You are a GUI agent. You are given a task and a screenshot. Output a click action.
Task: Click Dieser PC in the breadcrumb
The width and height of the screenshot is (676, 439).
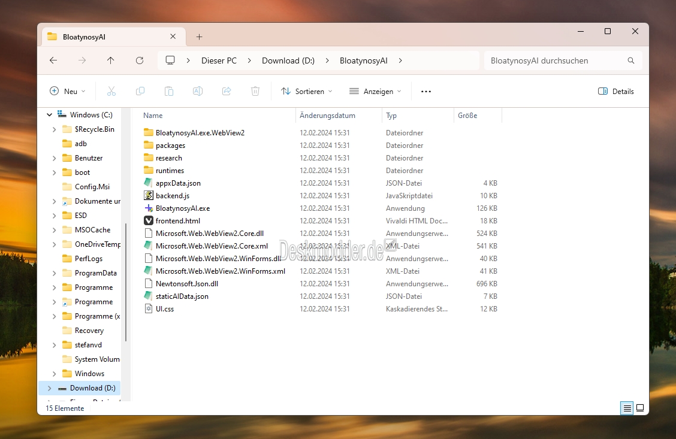219,60
